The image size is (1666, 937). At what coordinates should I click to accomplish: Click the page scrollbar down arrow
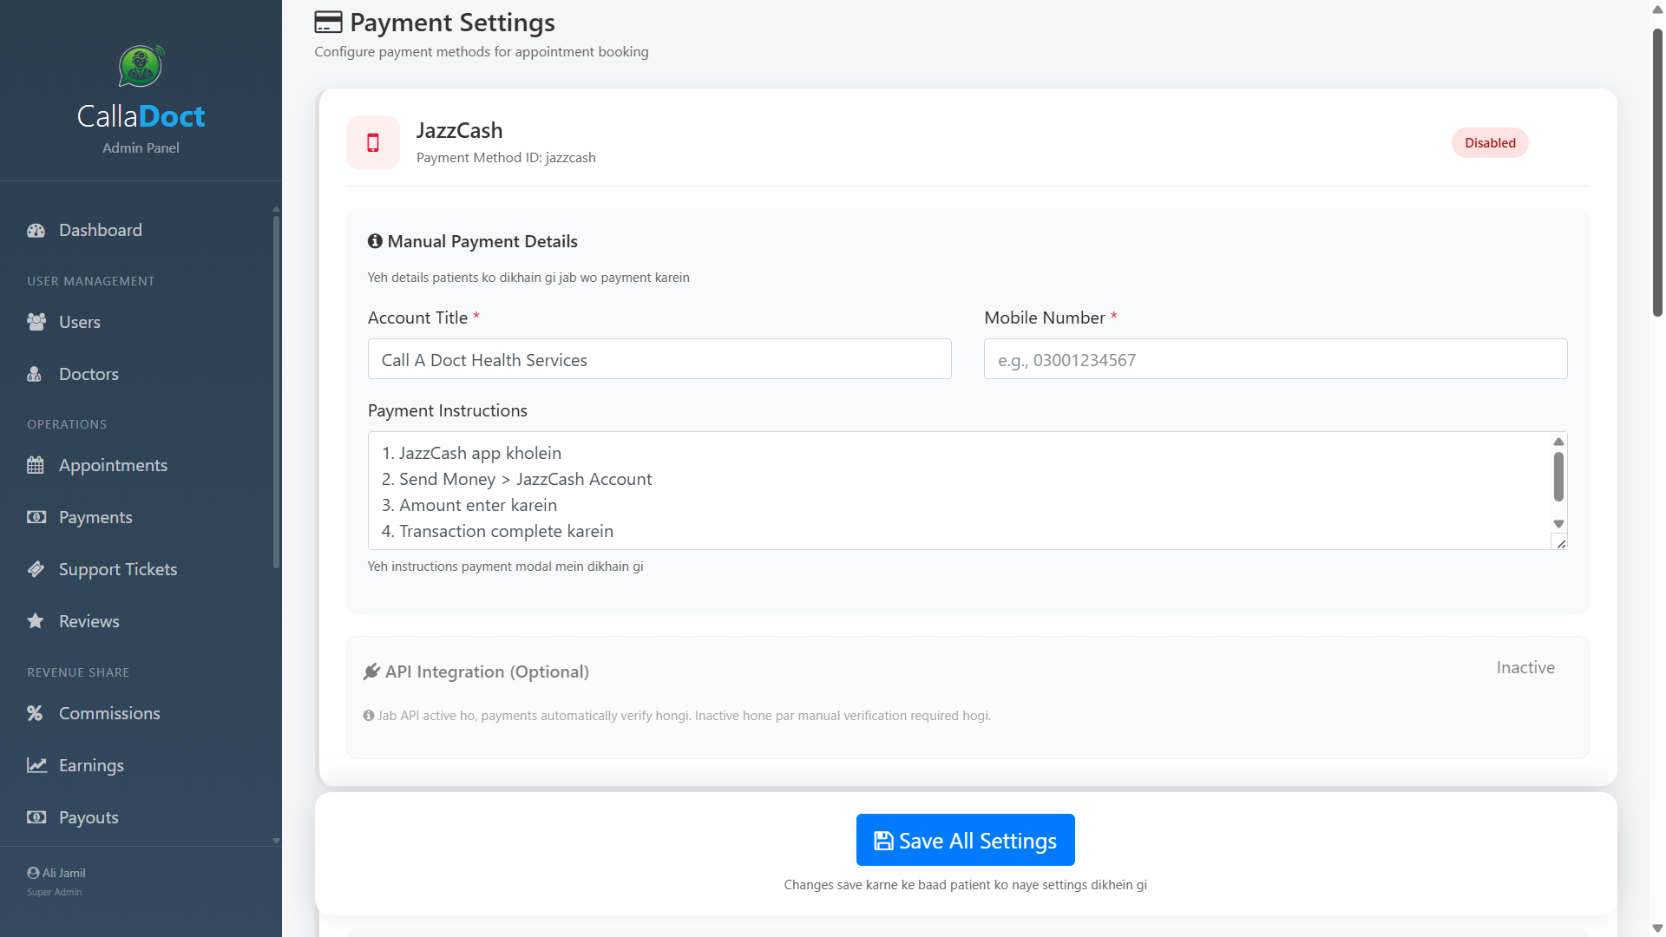[1657, 928]
